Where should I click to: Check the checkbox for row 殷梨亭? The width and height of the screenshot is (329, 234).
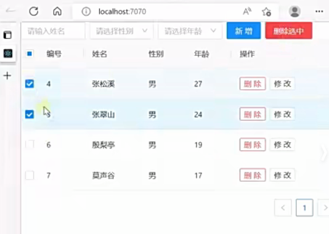click(x=30, y=145)
